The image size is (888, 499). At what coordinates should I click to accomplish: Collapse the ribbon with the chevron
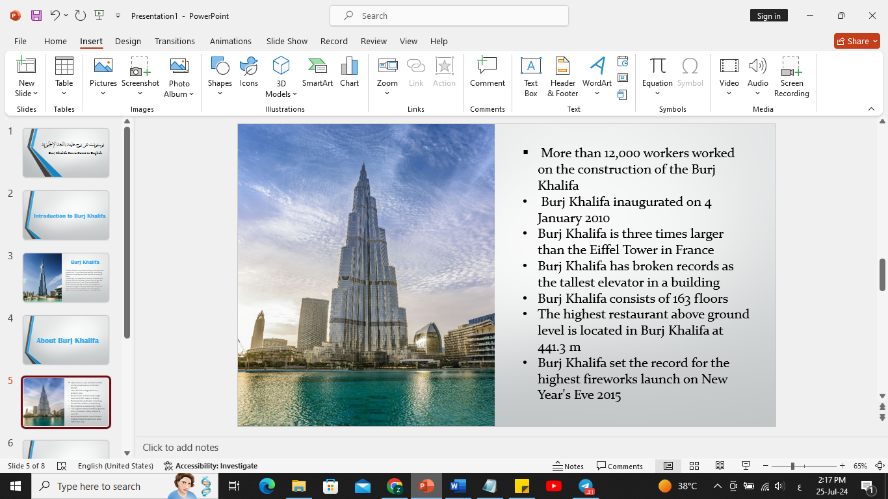coord(871,109)
